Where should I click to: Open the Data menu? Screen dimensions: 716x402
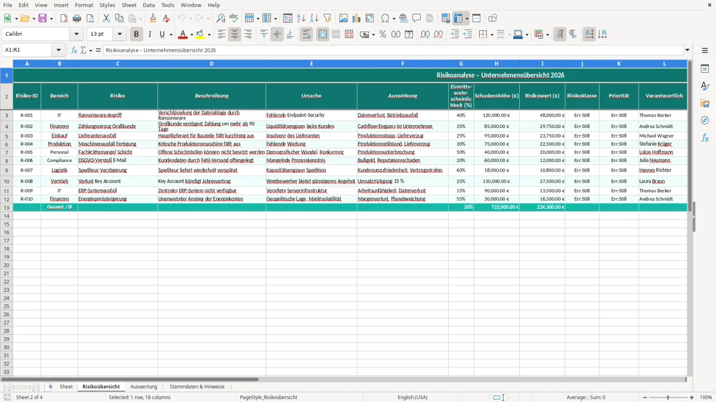pyautogui.click(x=149, y=5)
